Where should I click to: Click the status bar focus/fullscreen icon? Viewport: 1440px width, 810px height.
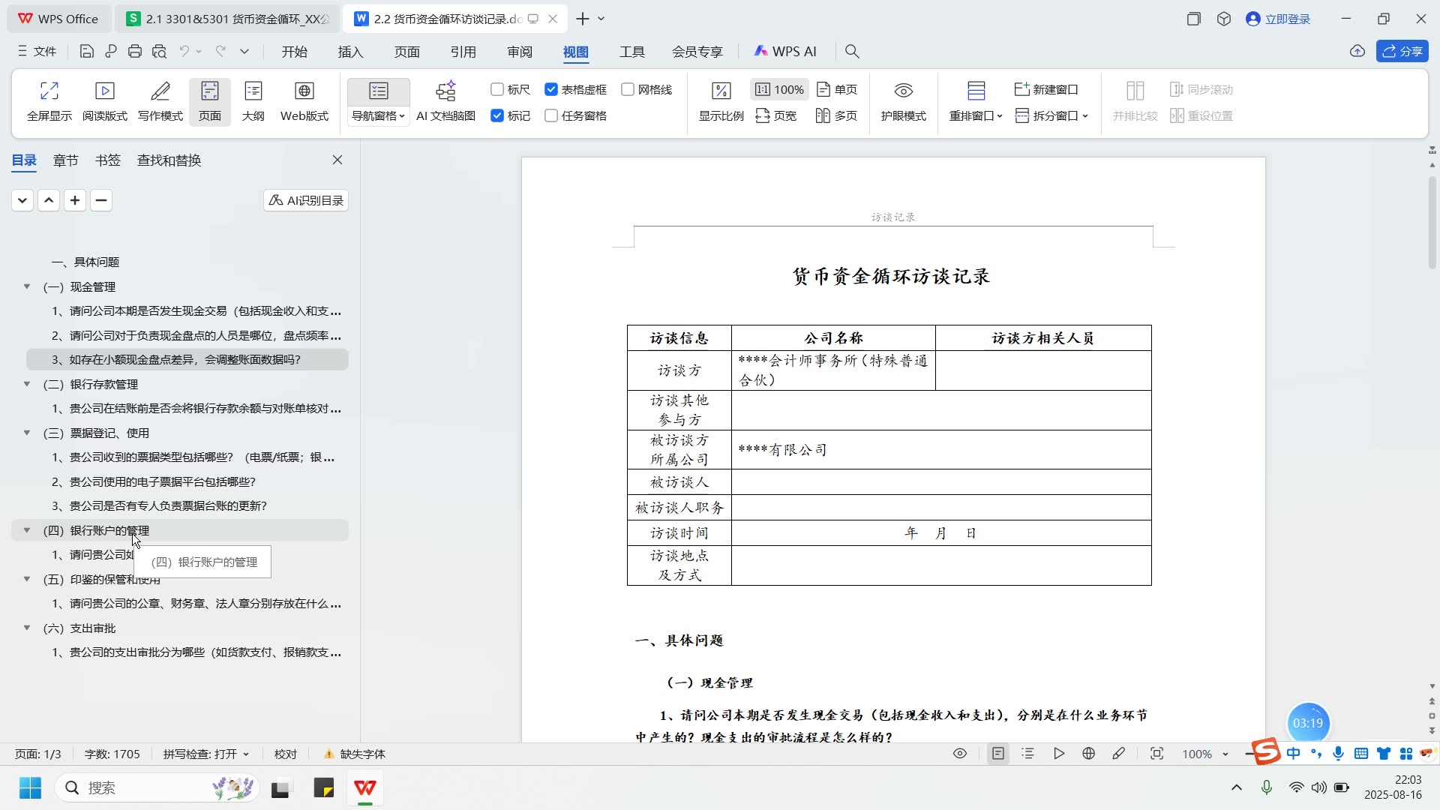point(1156,754)
